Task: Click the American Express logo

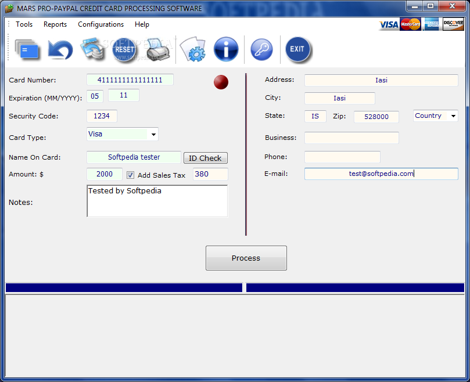Action: click(432, 24)
